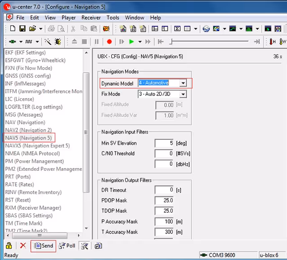Click the Go to end button
The image size is (287, 260).
tap(257, 42)
